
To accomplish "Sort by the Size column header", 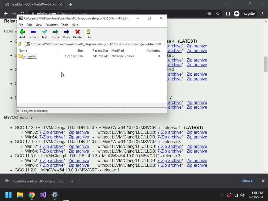I will (71, 51).
